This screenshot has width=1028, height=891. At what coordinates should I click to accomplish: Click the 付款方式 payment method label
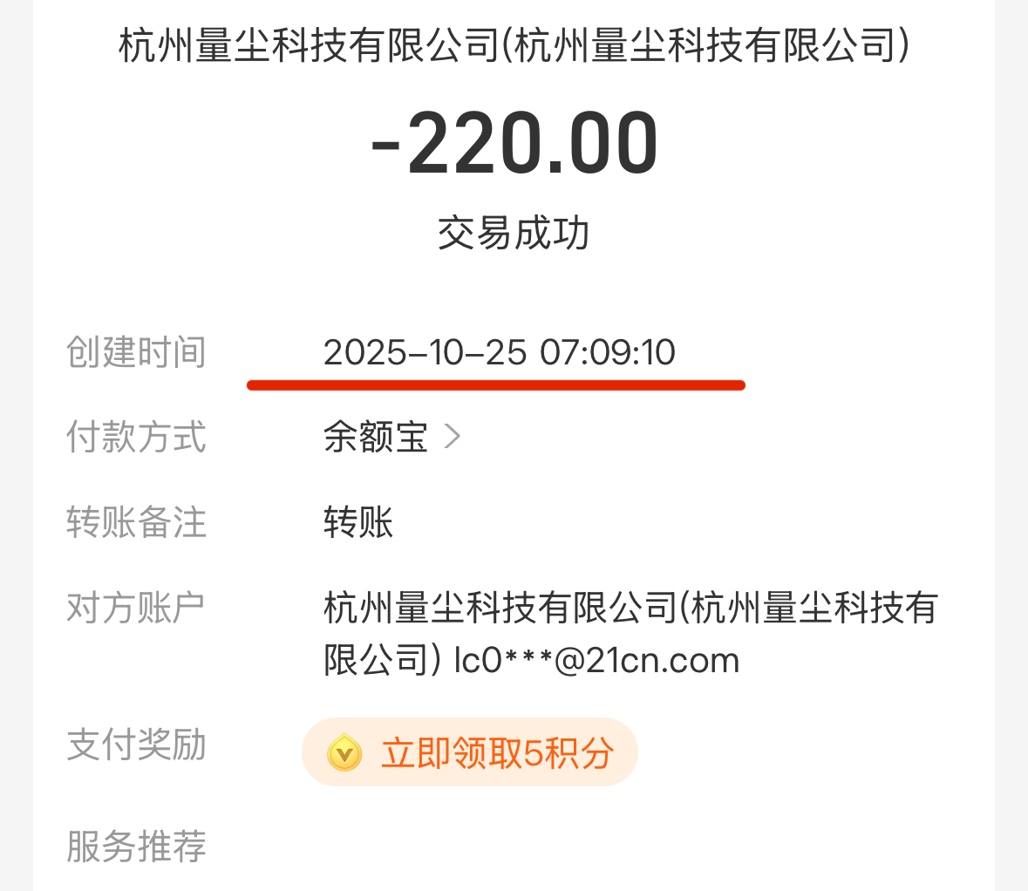pos(136,439)
